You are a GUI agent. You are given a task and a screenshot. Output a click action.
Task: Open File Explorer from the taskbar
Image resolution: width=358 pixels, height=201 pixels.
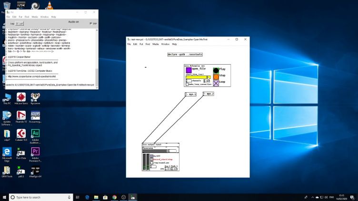96,197
